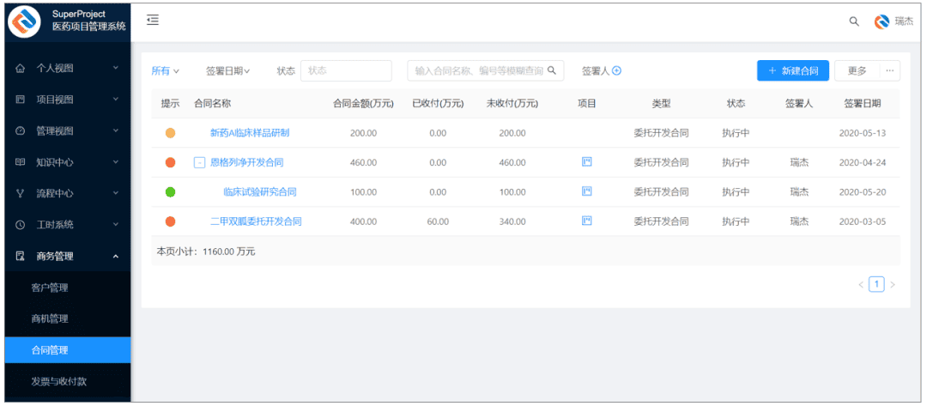Image resolution: width=927 pixels, height=406 pixels.
Task: Click the date 2020-03-05 cell
Action: point(863,221)
